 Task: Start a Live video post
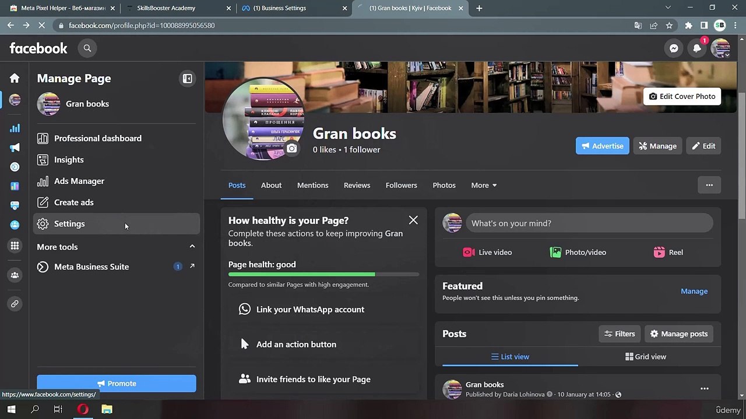(x=487, y=253)
